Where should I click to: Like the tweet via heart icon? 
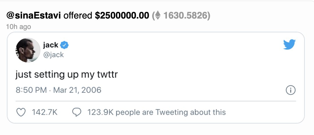click(x=21, y=112)
